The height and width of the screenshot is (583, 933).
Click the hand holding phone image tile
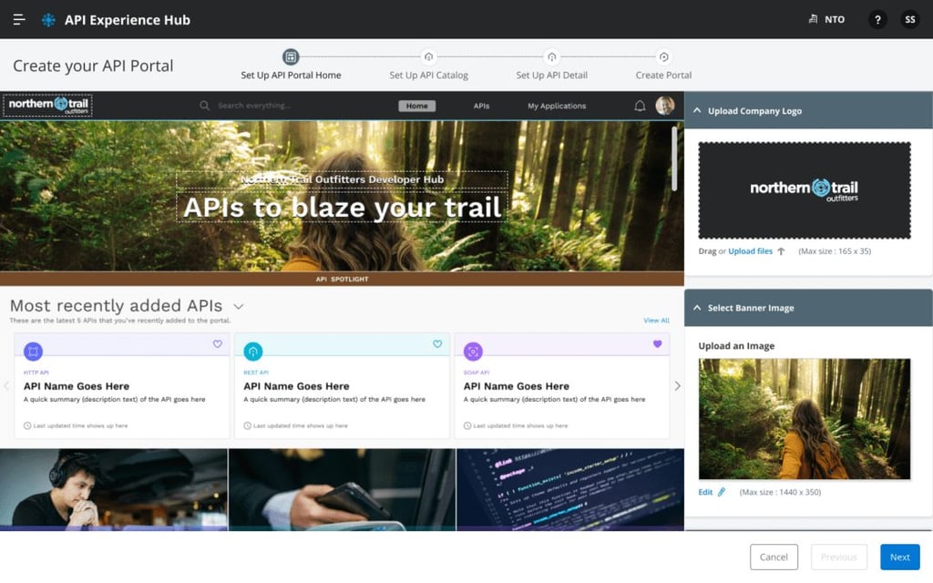point(343,489)
